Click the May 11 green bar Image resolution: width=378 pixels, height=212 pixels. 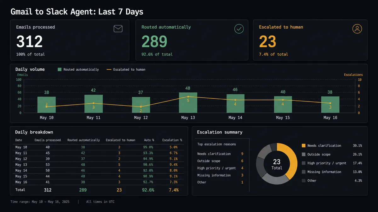(x=94, y=104)
